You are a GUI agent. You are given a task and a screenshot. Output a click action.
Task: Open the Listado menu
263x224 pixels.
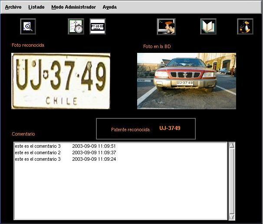click(x=36, y=7)
